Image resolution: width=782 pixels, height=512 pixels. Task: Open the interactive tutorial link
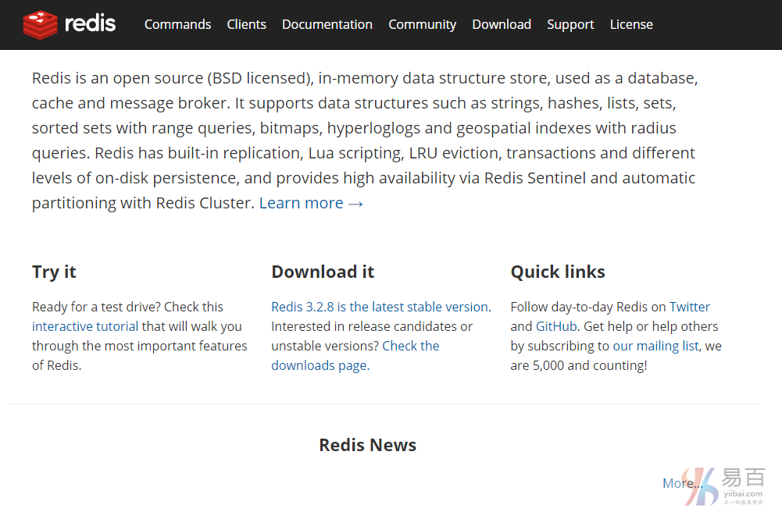(x=85, y=326)
